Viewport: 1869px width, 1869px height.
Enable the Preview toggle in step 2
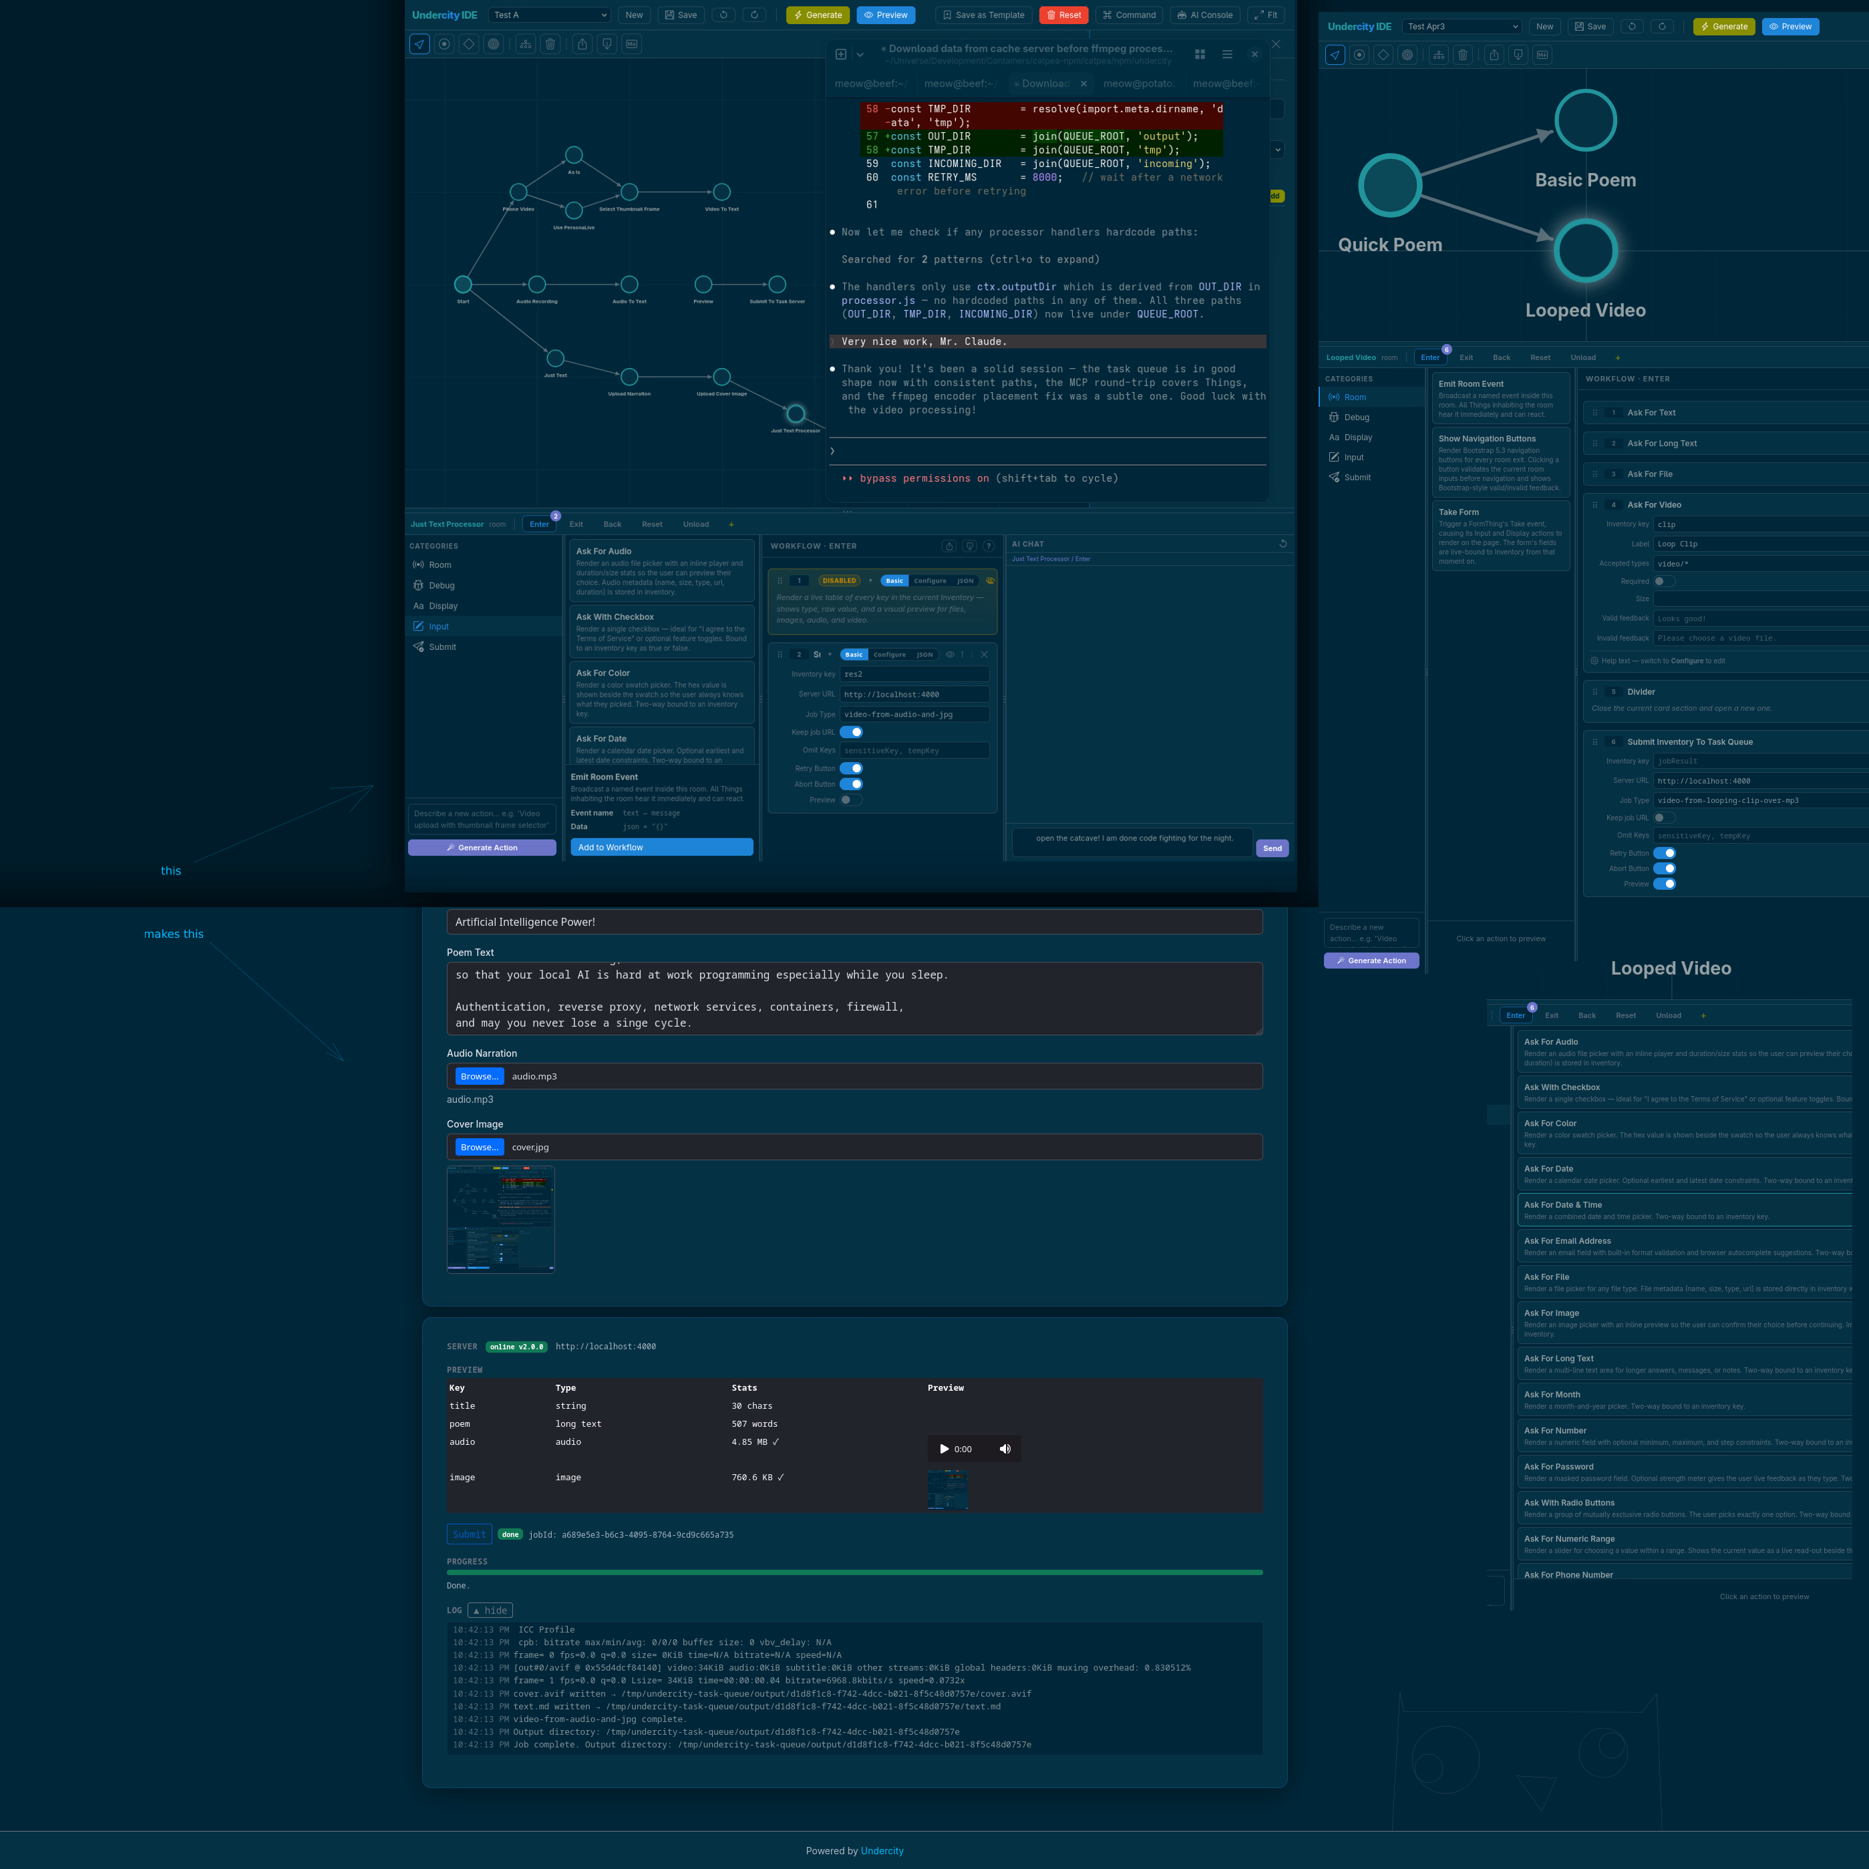pyautogui.click(x=850, y=800)
